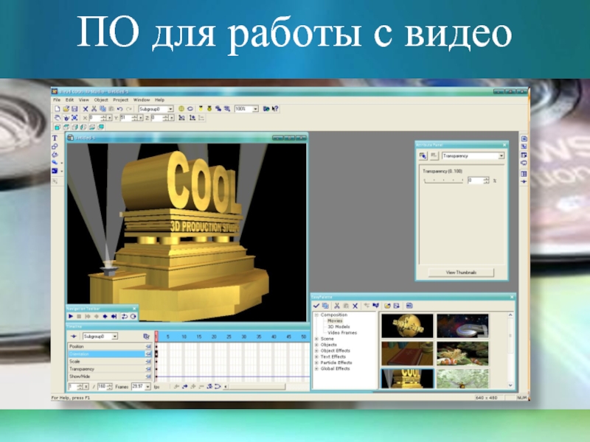Expand the Object Effects tree node

[316, 351]
